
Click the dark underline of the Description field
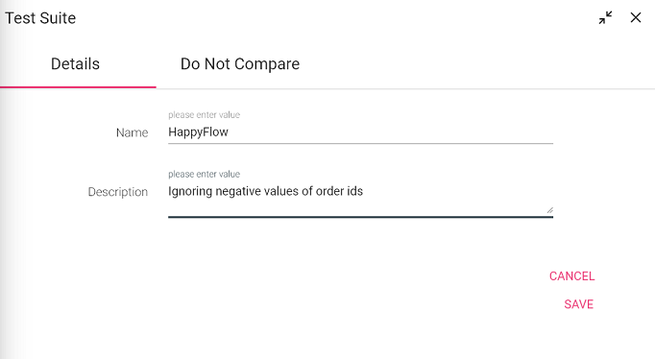[360, 217]
